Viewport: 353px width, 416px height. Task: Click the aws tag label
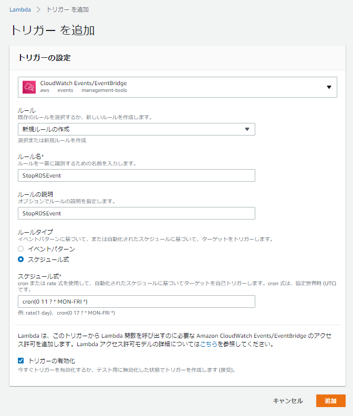[x=45, y=90]
